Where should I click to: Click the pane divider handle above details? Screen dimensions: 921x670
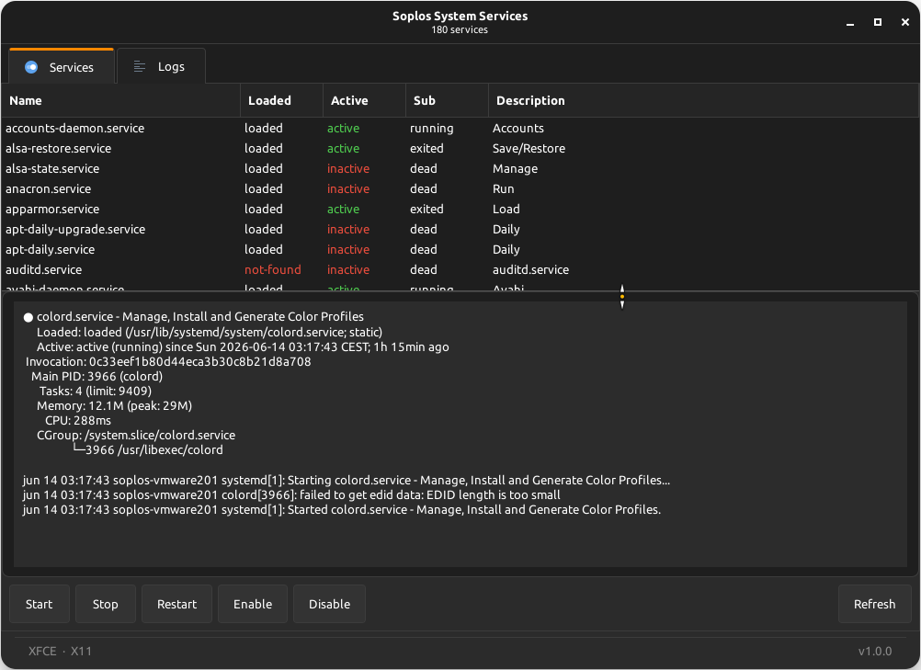[622, 297]
